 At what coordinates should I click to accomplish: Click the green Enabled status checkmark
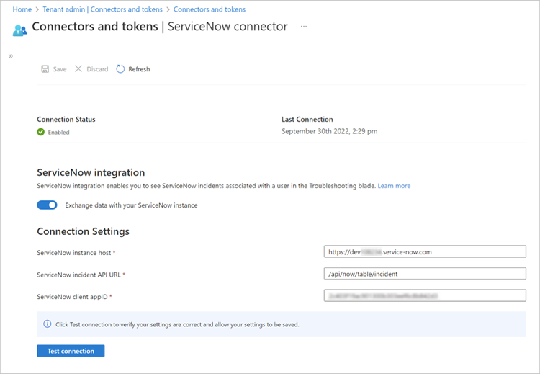(x=41, y=132)
